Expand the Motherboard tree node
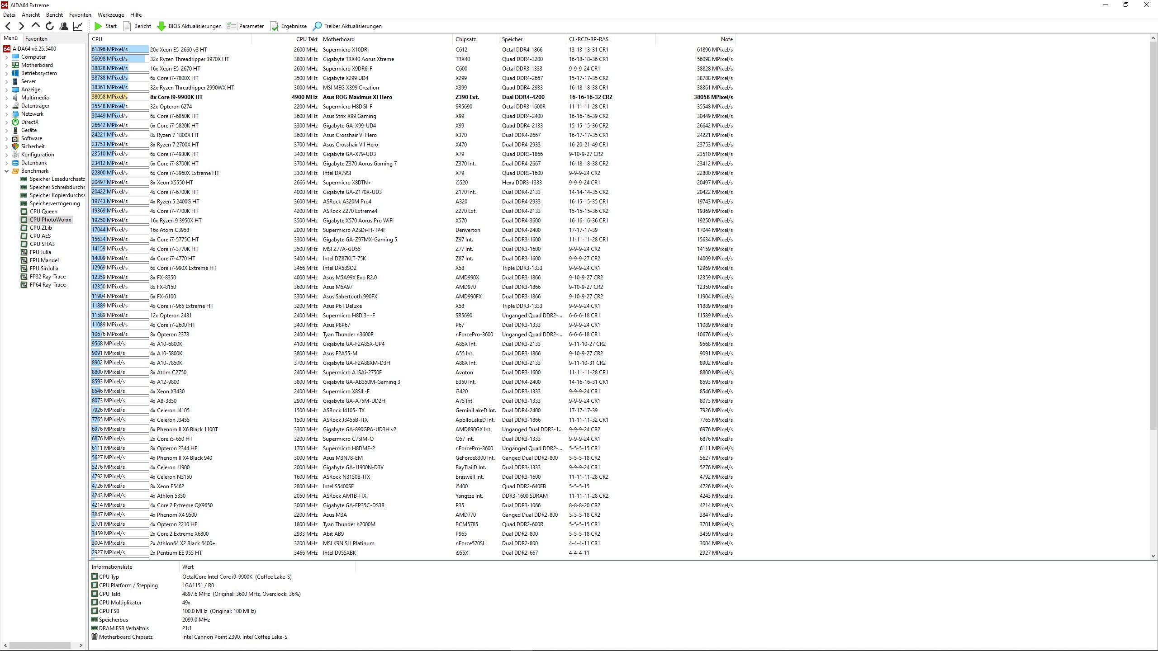The width and height of the screenshot is (1158, 651). pos(7,65)
